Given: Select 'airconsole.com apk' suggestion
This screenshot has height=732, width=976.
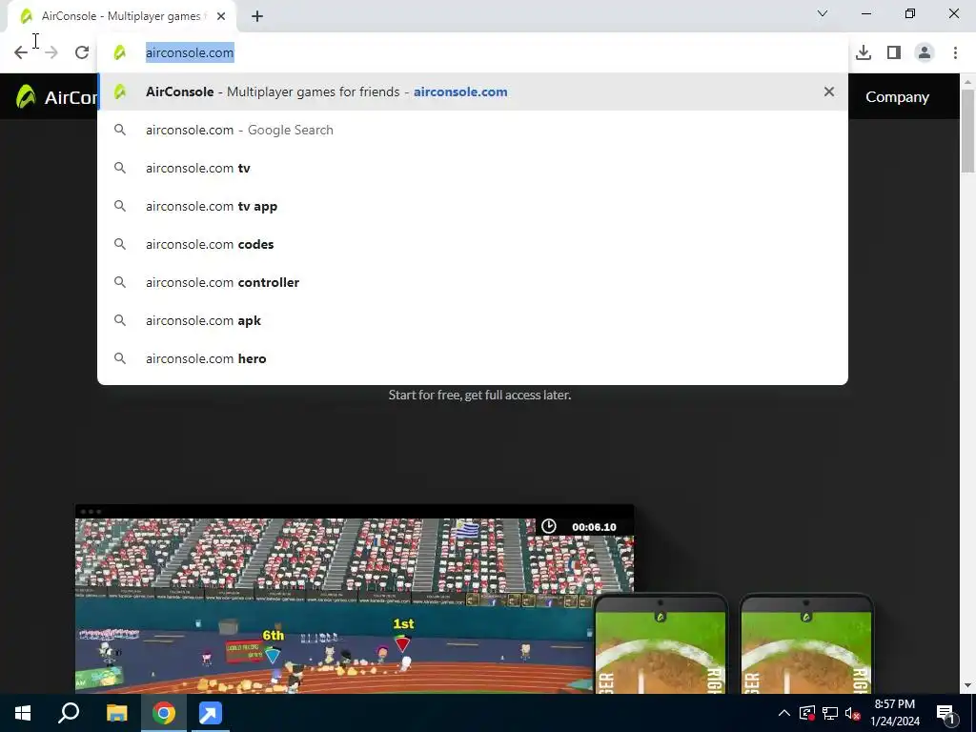Looking at the screenshot, I should pyautogui.click(x=473, y=320).
